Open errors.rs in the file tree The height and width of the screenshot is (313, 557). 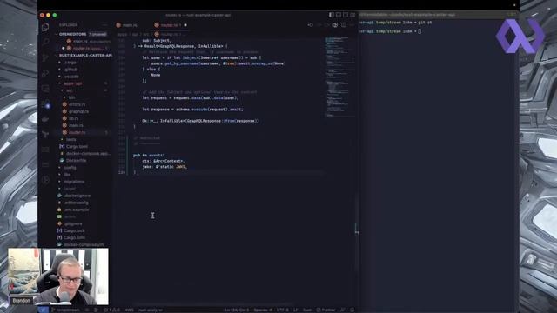[x=77, y=104]
